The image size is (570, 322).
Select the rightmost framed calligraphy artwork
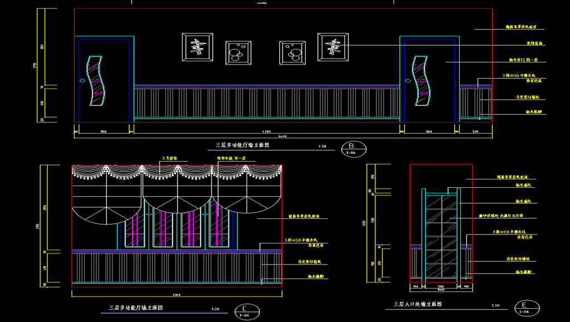tap(333, 46)
